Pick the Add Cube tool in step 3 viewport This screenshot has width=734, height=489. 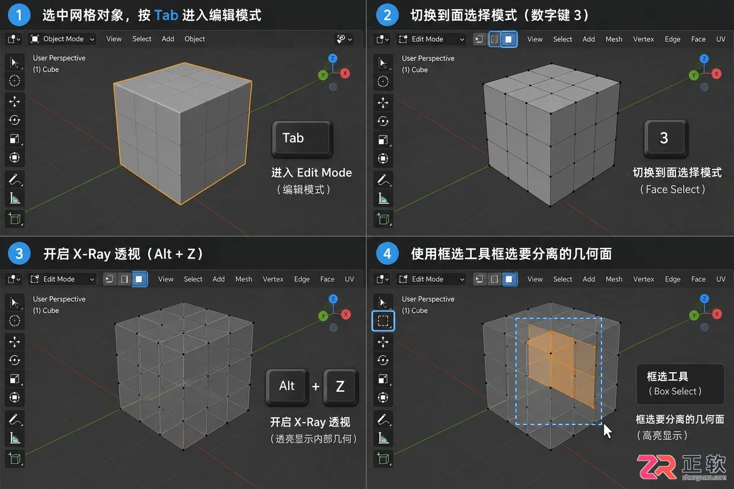15,458
